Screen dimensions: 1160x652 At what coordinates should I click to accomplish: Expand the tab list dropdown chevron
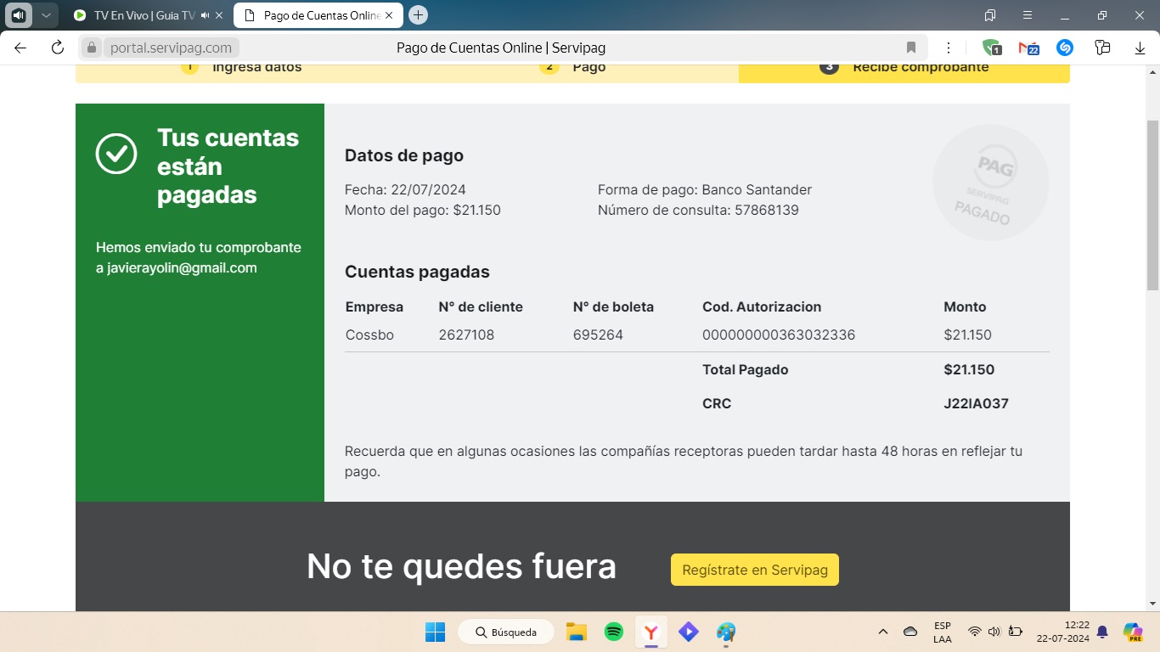click(46, 15)
